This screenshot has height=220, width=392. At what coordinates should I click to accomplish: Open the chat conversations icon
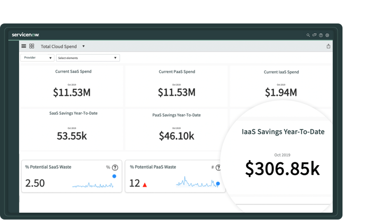pos(314,35)
